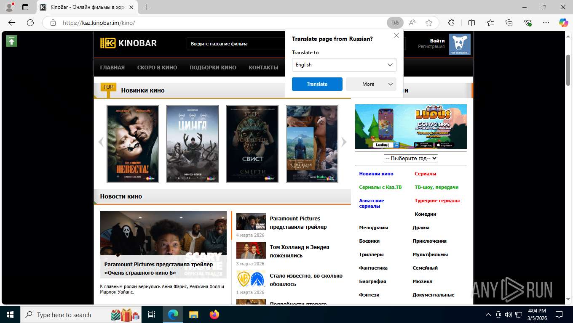
Task: Click the Translate icon in the address bar
Action: click(395, 23)
